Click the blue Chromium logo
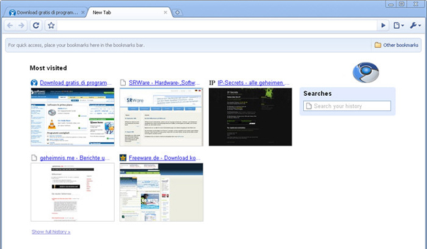 (x=366, y=72)
